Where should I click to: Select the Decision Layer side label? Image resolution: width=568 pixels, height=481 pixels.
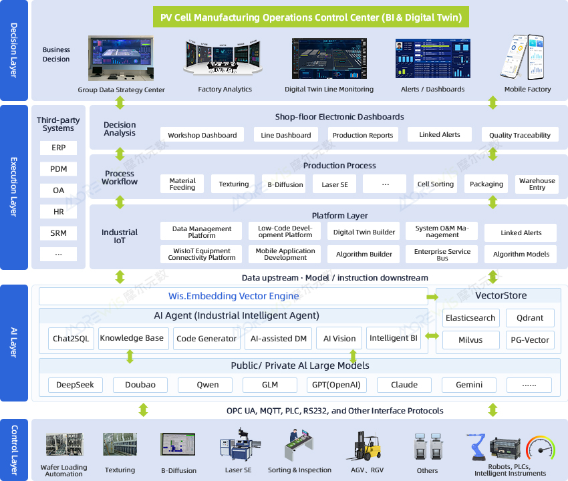pos(14,50)
